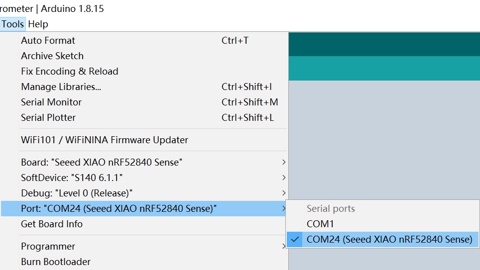
Task: Click the Serial ports header label
Action: pyautogui.click(x=331, y=208)
